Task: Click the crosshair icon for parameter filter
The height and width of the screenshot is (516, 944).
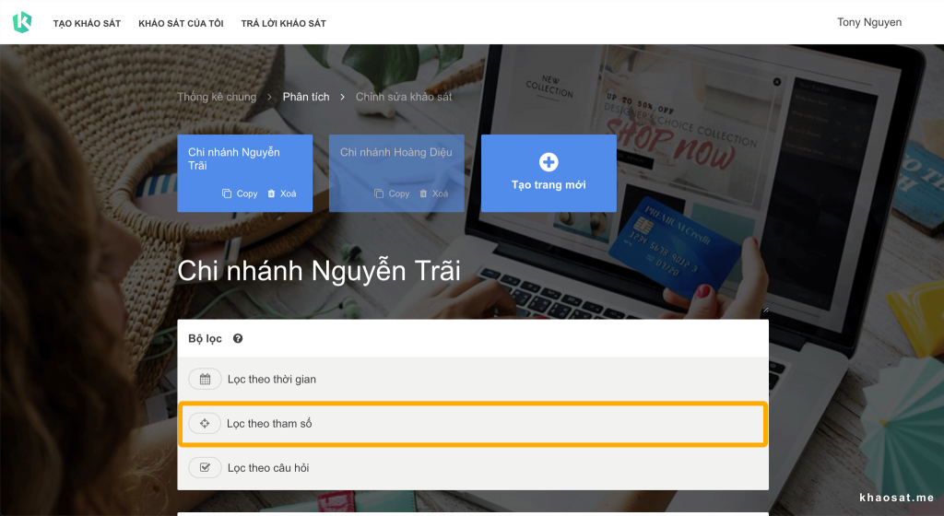Action: 205,423
